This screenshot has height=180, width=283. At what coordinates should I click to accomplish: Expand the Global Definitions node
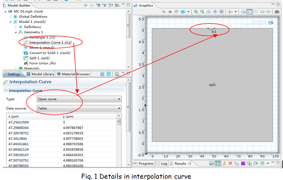click(11, 17)
